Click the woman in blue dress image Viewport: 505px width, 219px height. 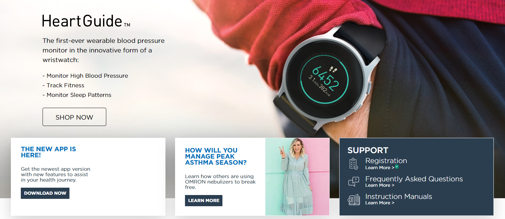(x=297, y=177)
